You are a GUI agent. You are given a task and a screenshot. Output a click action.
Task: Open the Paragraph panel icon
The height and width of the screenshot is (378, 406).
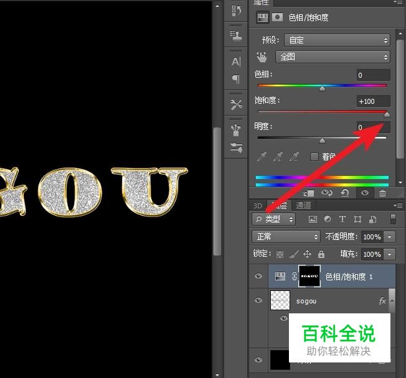[x=236, y=79]
